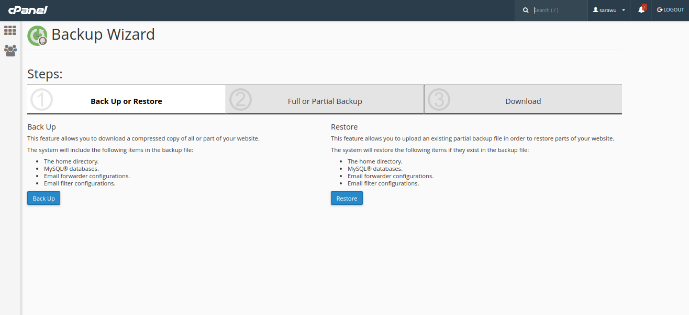Go to the Download step
Image resolution: width=689 pixels, height=315 pixels.
[x=523, y=101]
